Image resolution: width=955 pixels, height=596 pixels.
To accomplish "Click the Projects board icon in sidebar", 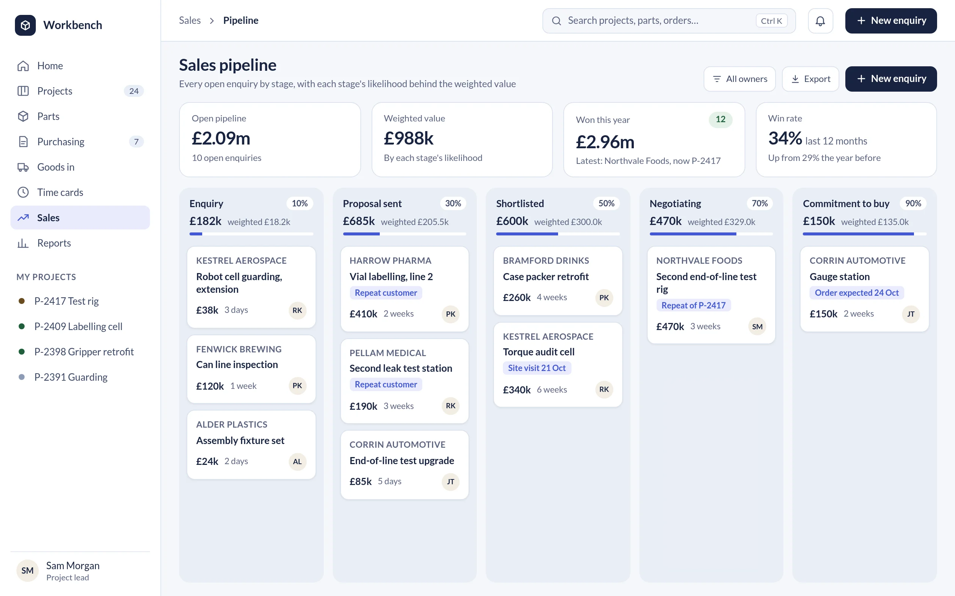I will (23, 91).
